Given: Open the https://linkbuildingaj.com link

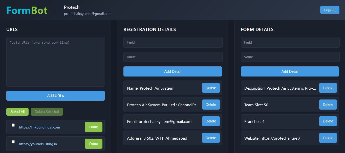Looking at the screenshot, I should pos(39,127).
